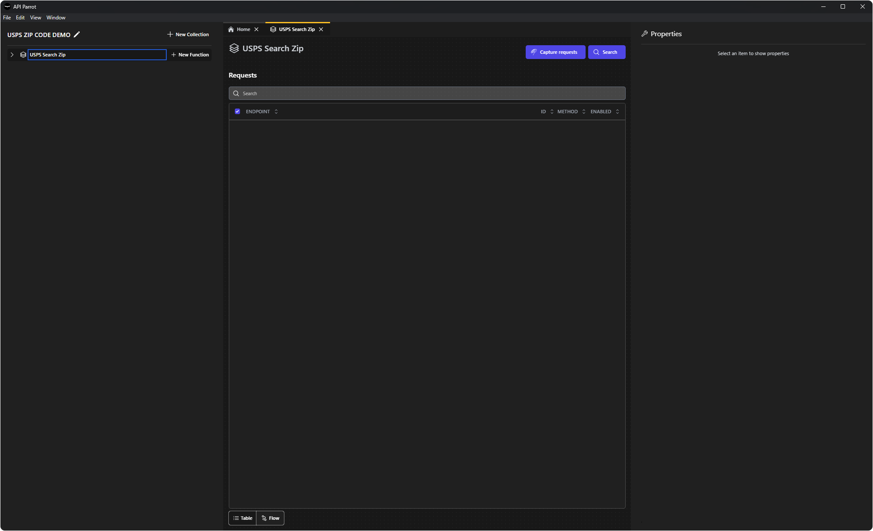The width and height of the screenshot is (873, 531).
Task: Click the USPS Search Zip name input field
Action: [97, 55]
